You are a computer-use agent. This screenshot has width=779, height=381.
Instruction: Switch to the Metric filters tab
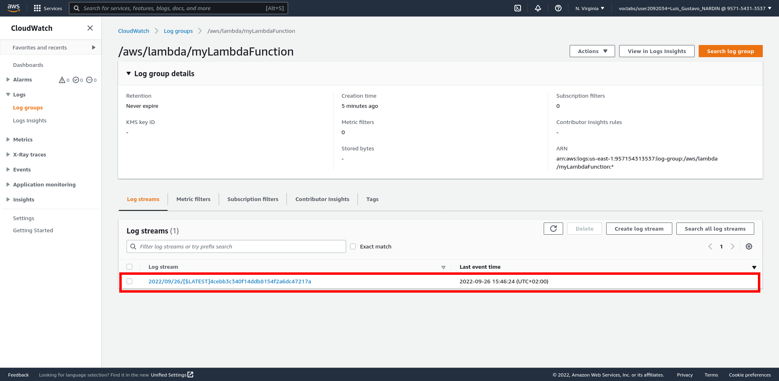(x=193, y=199)
